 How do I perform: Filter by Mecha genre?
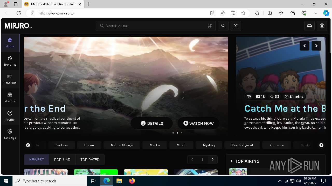pos(155,145)
